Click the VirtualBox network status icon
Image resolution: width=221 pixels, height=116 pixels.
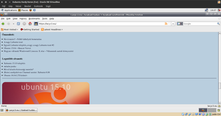186,114
